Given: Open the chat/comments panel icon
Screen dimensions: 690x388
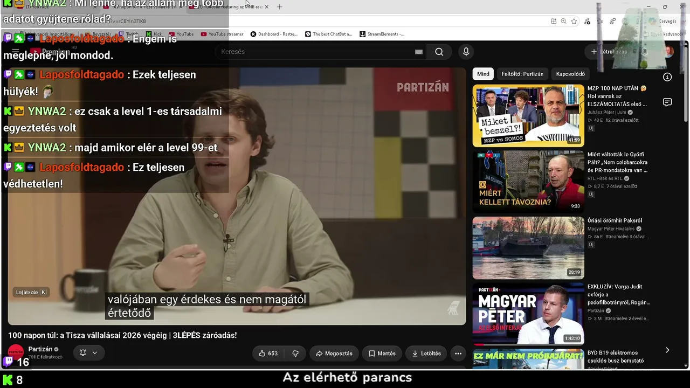Looking at the screenshot, I should point(667,102).
